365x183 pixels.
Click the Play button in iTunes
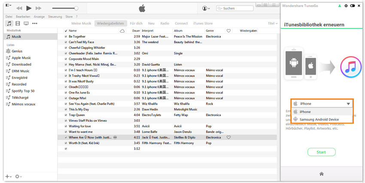pos(29,9)
